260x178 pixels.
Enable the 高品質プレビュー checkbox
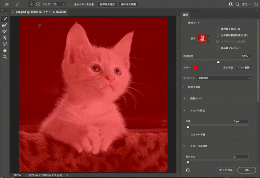217,48
